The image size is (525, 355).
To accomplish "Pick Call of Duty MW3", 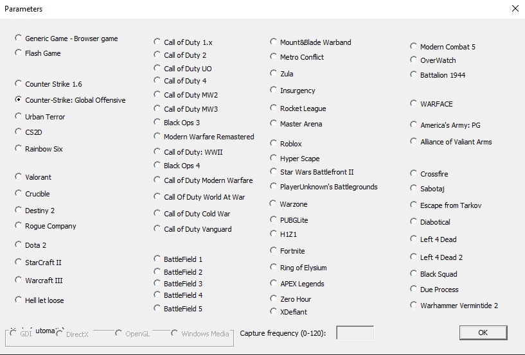I will [157, 108].
